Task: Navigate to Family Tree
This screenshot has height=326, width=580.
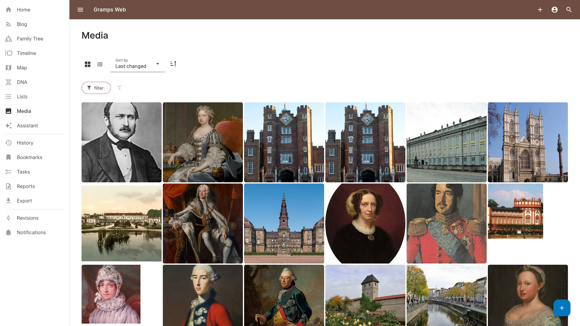Action: (x=30, y=39)
